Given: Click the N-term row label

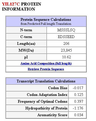Looking at the screenshot, I should pos(26,30).
